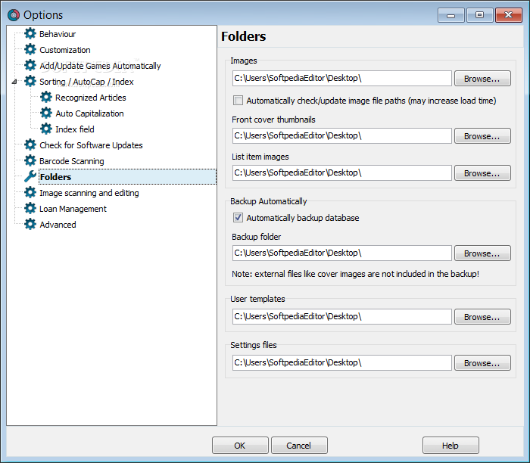
Task: Click the Front cover thumbnails path field
Action: coord(342,135)
